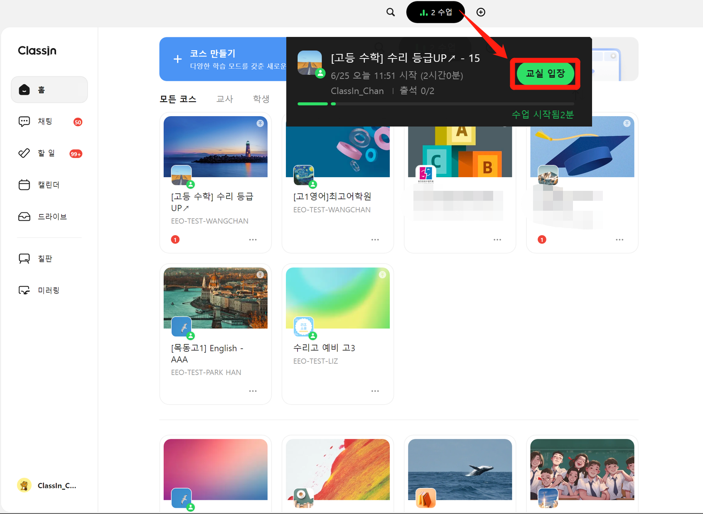703x514 pixels.
Task: Open the more menu on the ABC blocks card
Action: tap(497, 240)
